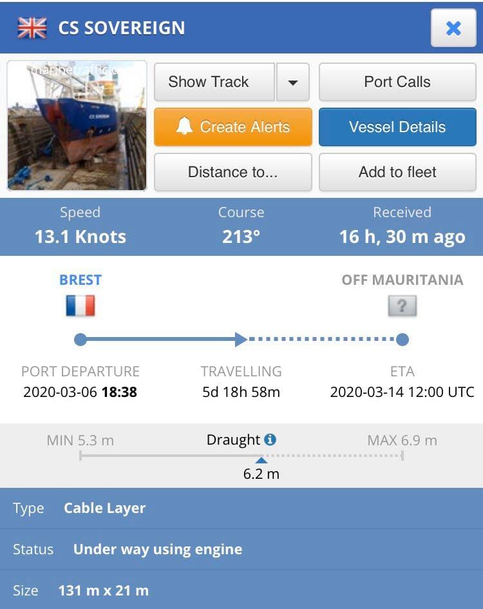Add vessel to fleet
The height and width of the screenshot is (609, 483).
pyautogui.click(x=397, y=172)
